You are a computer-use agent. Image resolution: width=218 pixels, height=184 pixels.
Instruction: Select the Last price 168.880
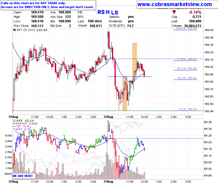pos(195,21)
